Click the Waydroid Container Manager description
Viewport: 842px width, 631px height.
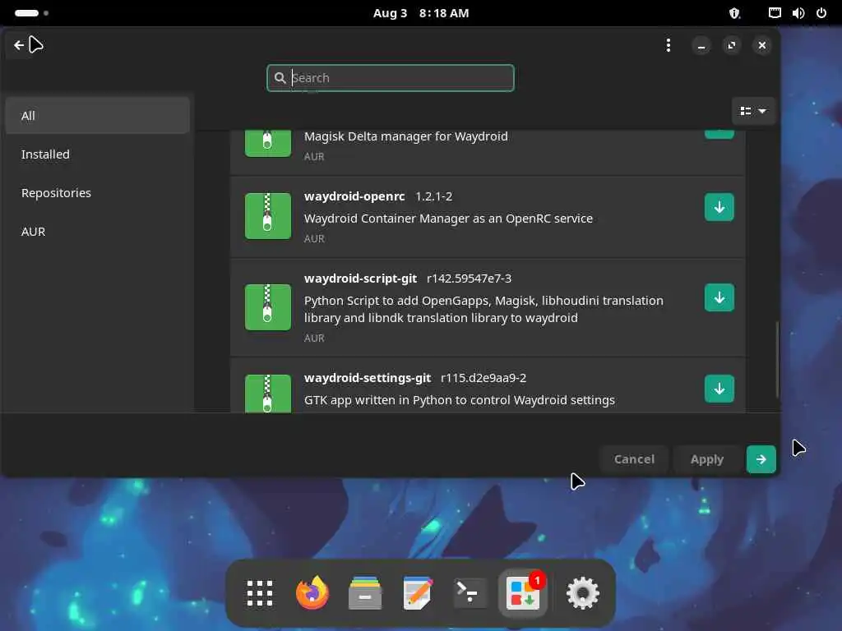pyautogui.click(x=448, y=219)
